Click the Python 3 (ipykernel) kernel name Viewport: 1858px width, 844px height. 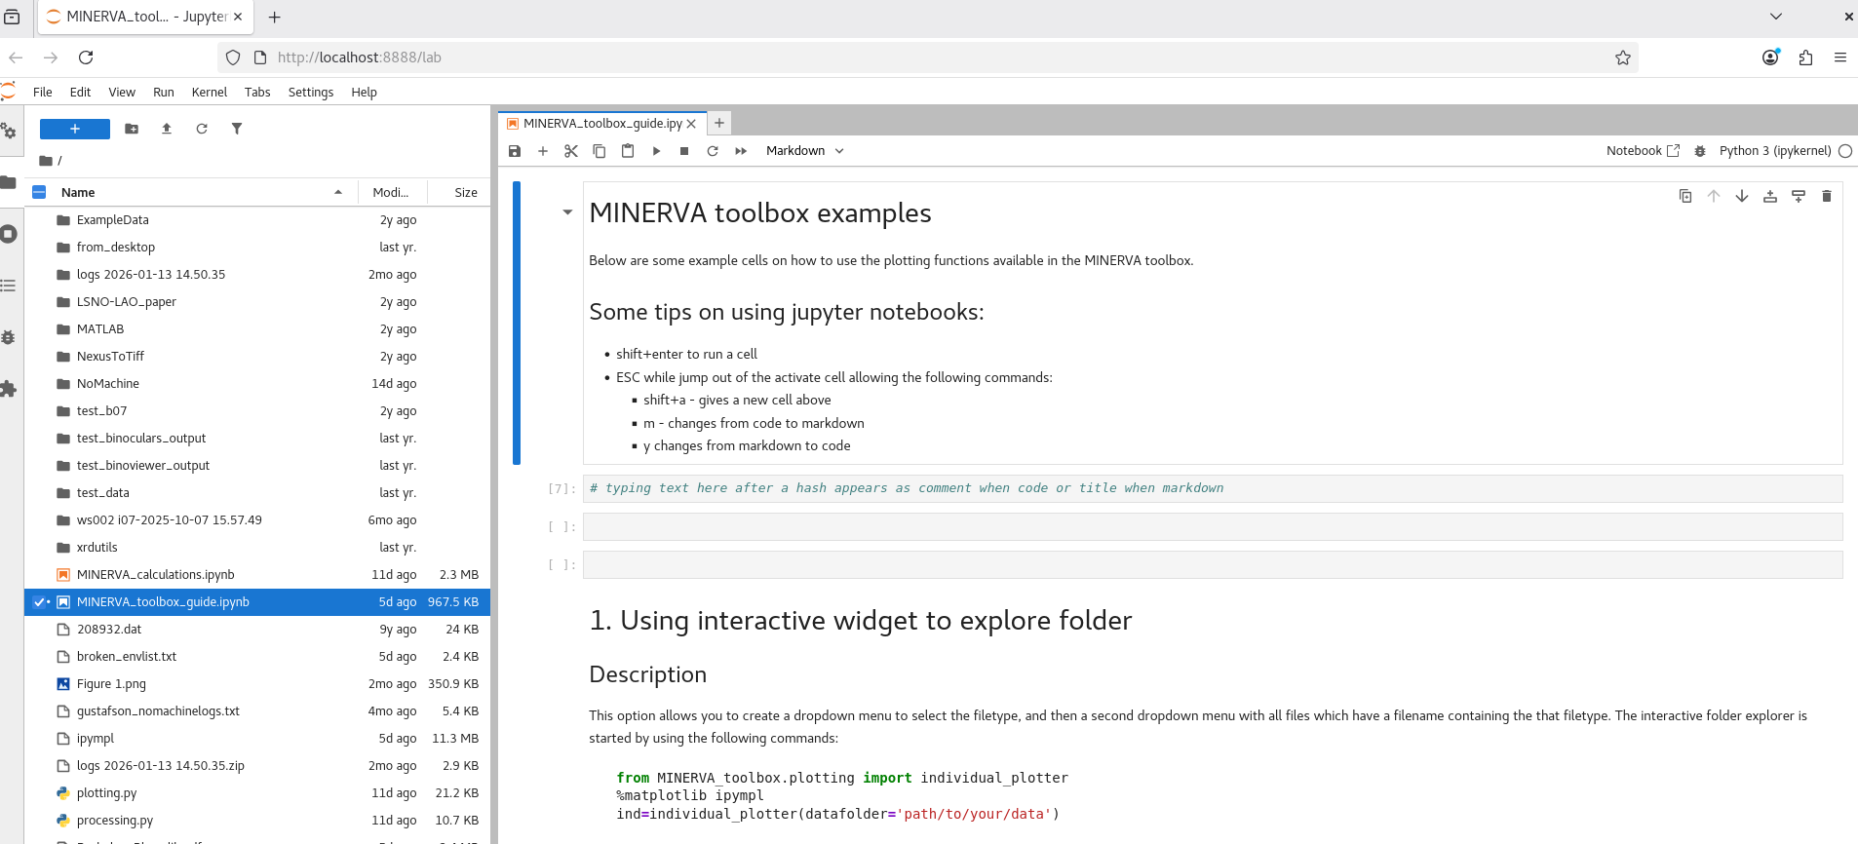coord(1774,151)
